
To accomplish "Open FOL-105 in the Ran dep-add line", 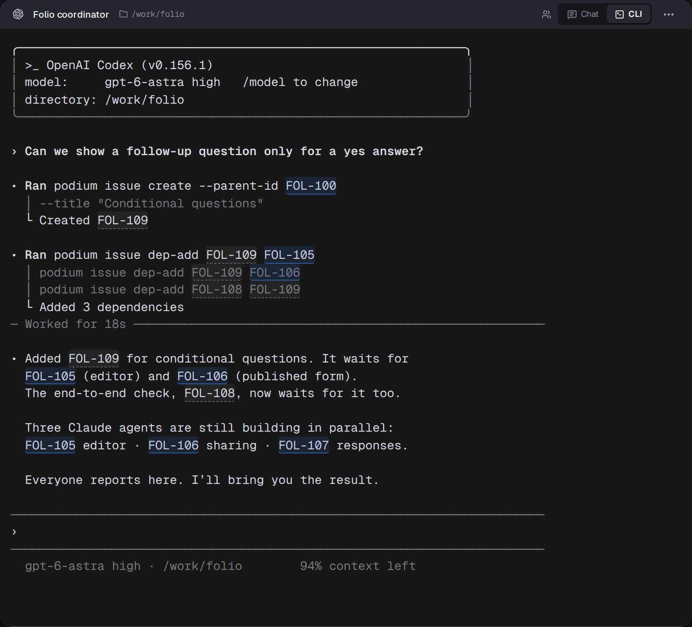I will click(289, 255).
